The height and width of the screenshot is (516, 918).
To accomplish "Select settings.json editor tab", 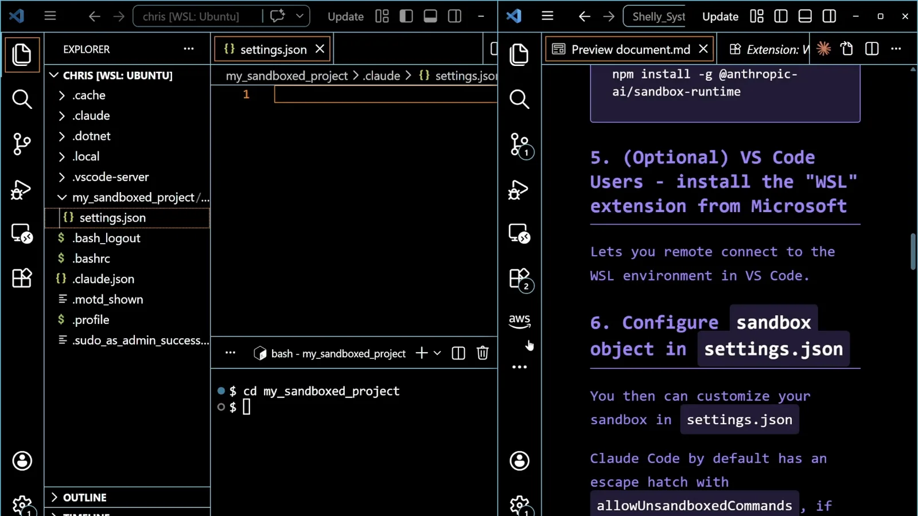I will pyautogui.click(x=272, y=49).
